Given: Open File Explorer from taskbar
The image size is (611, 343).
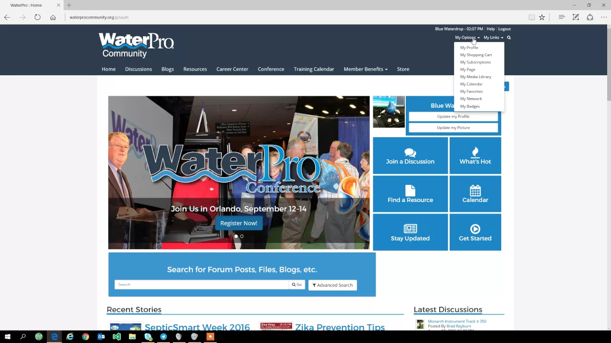Looking at the screenshot, I should (x=132, y=337).
